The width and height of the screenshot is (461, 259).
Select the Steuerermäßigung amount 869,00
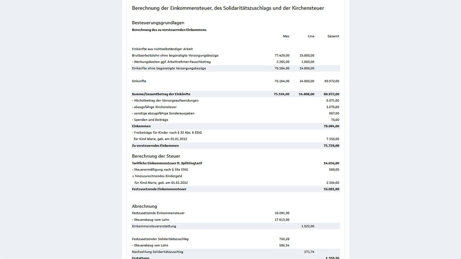[x=334, y=170]
